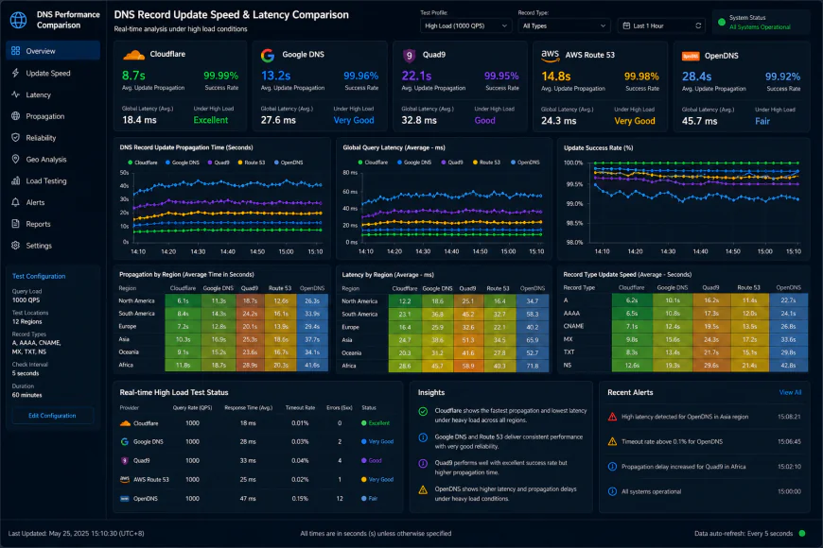Open the Test Profile High Load dropdown
This screenshot has width=823, height=548.
point(465,26)
